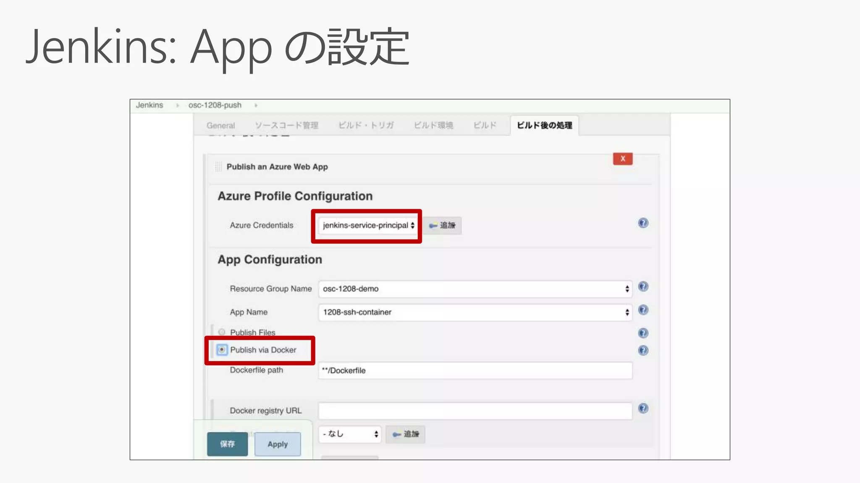Select Publish via Docker radio button
Viewport: 860px width, 483px height.
[x=222, y=350]
